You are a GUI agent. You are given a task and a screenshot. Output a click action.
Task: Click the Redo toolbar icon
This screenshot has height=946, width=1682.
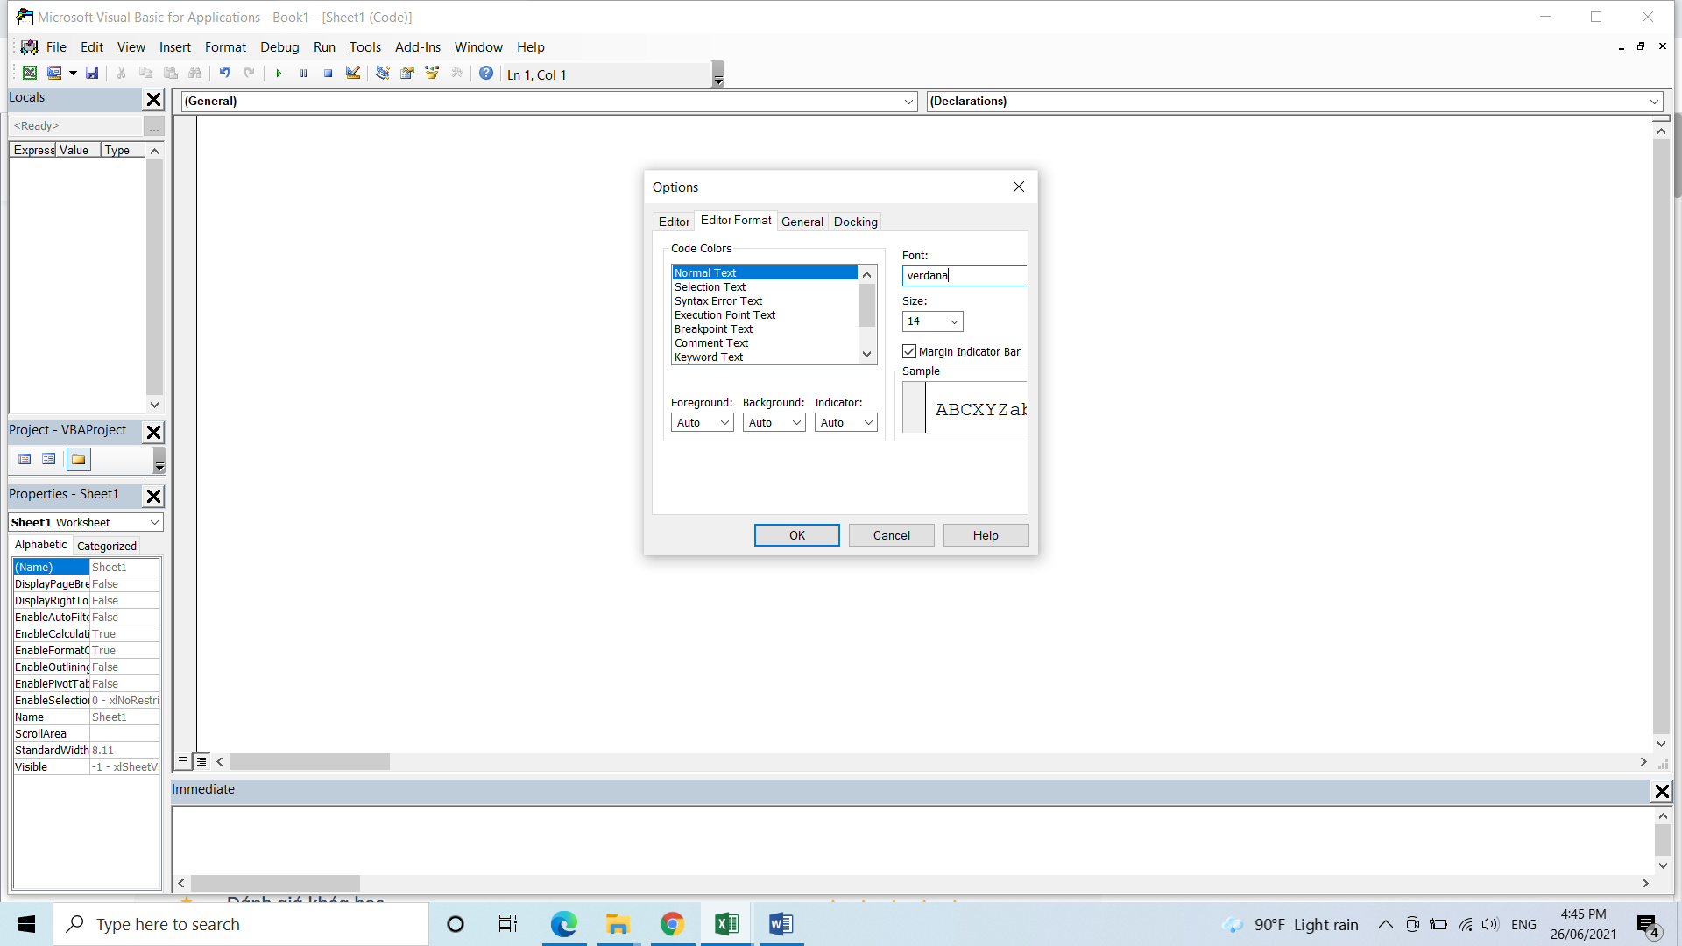click(x=250, y=74)
